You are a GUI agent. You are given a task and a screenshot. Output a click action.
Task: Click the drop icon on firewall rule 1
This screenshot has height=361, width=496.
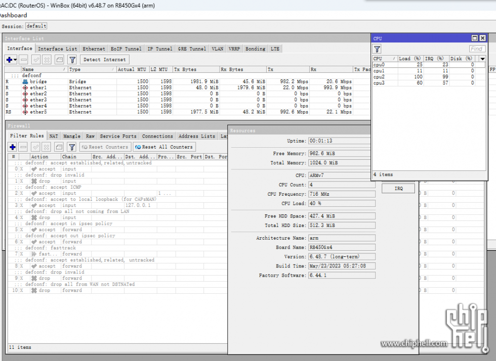34,181
